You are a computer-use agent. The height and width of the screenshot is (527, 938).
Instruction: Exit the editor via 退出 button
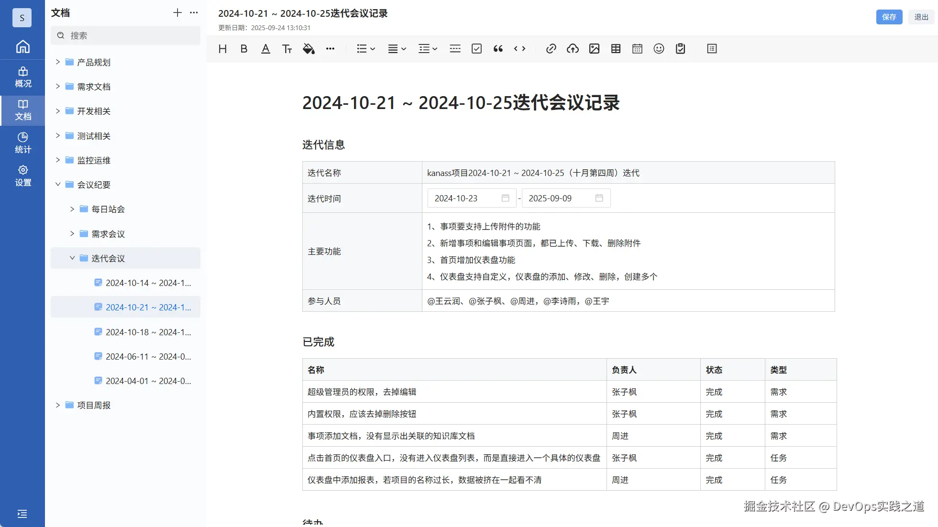[921, 17]
